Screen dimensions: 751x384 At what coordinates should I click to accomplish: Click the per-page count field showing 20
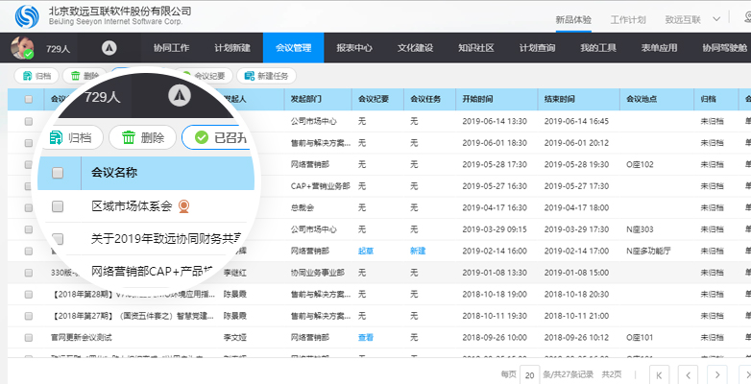[529, 373]
